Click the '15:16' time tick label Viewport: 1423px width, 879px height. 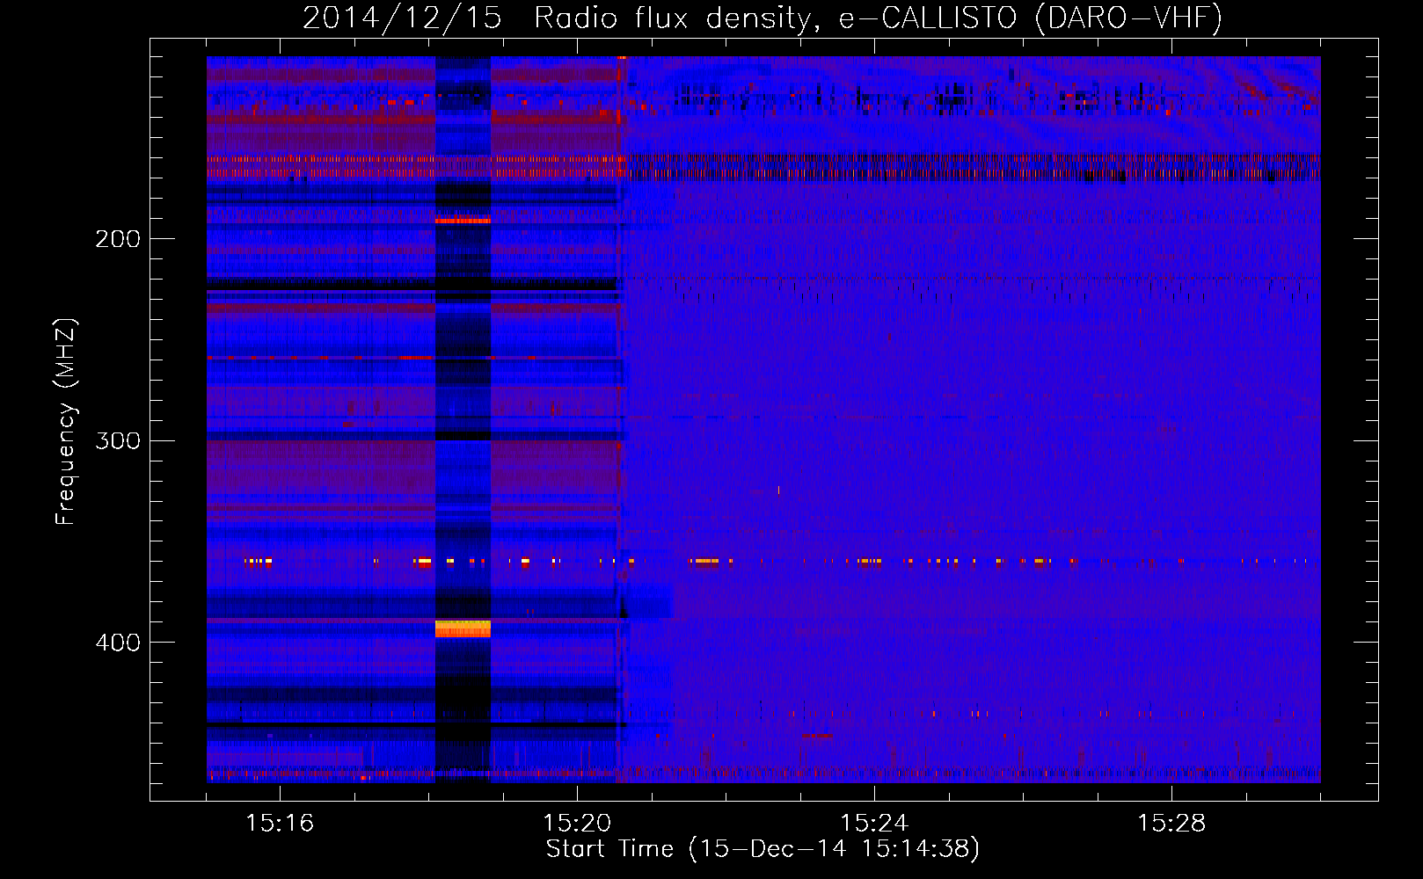click(x=280, y=824)
